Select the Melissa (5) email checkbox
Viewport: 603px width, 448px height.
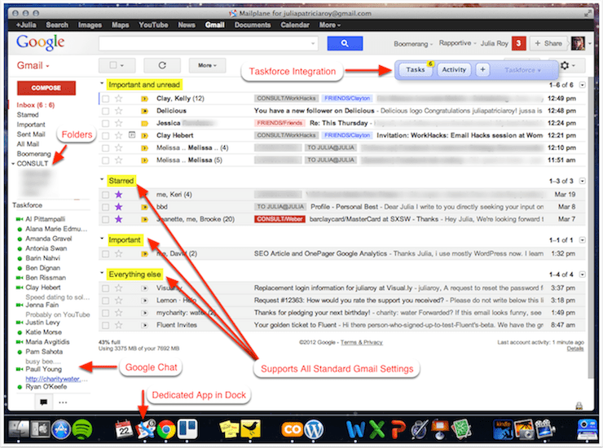[105, 160]
